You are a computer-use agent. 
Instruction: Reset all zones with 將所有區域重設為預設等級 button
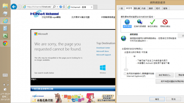click(x=170, y=81)
